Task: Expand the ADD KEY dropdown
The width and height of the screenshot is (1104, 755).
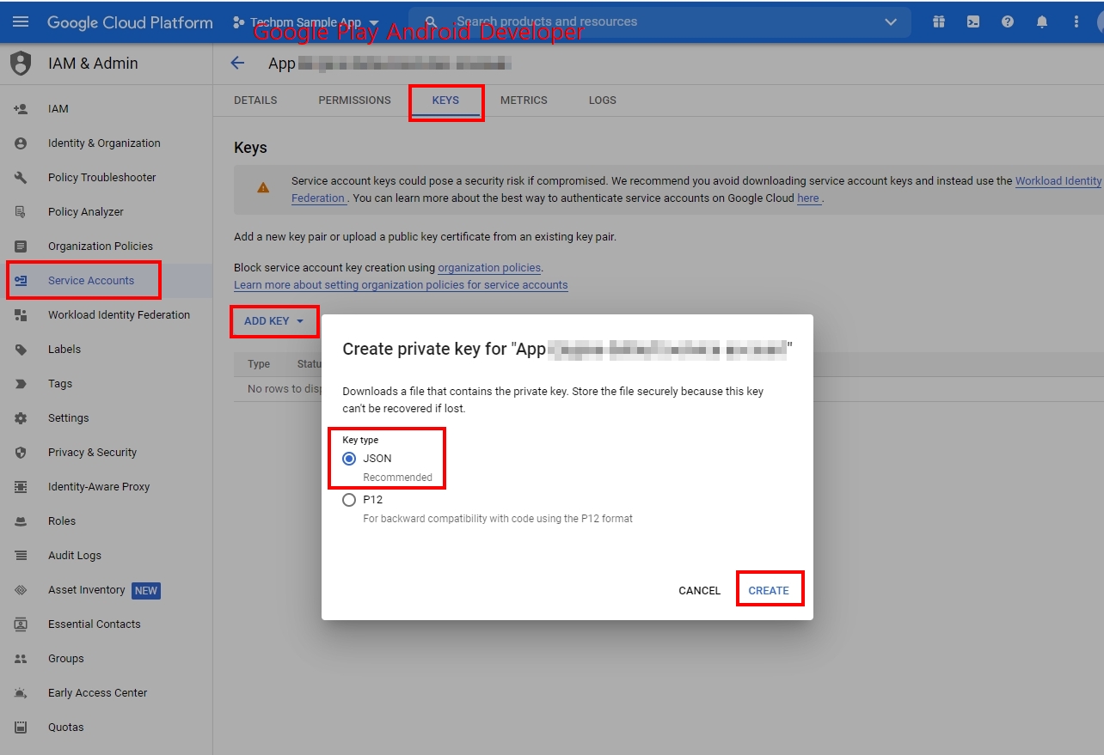Action: [274, 321]
